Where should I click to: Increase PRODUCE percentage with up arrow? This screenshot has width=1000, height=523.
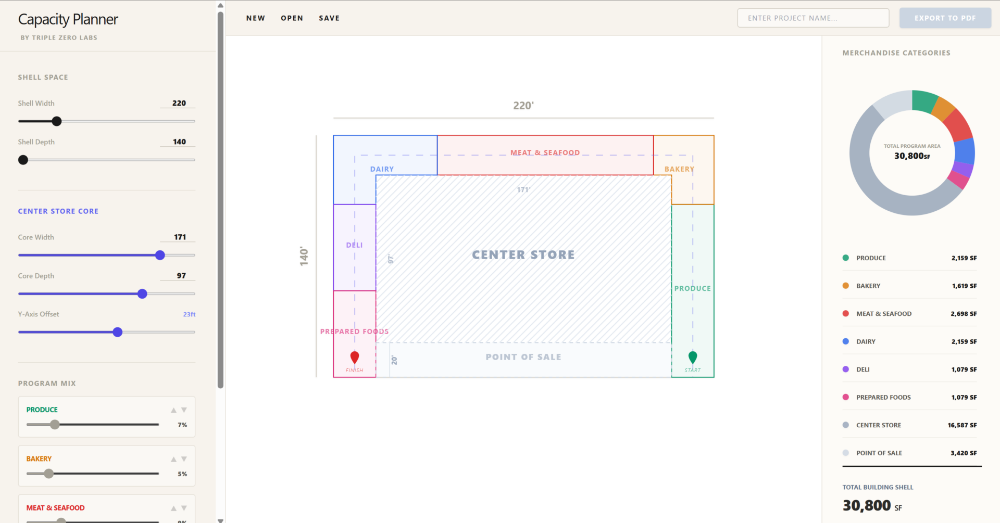pos(173,410)
